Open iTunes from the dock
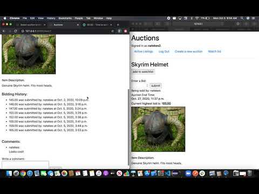The image size is (259, 194). point(99,174)
